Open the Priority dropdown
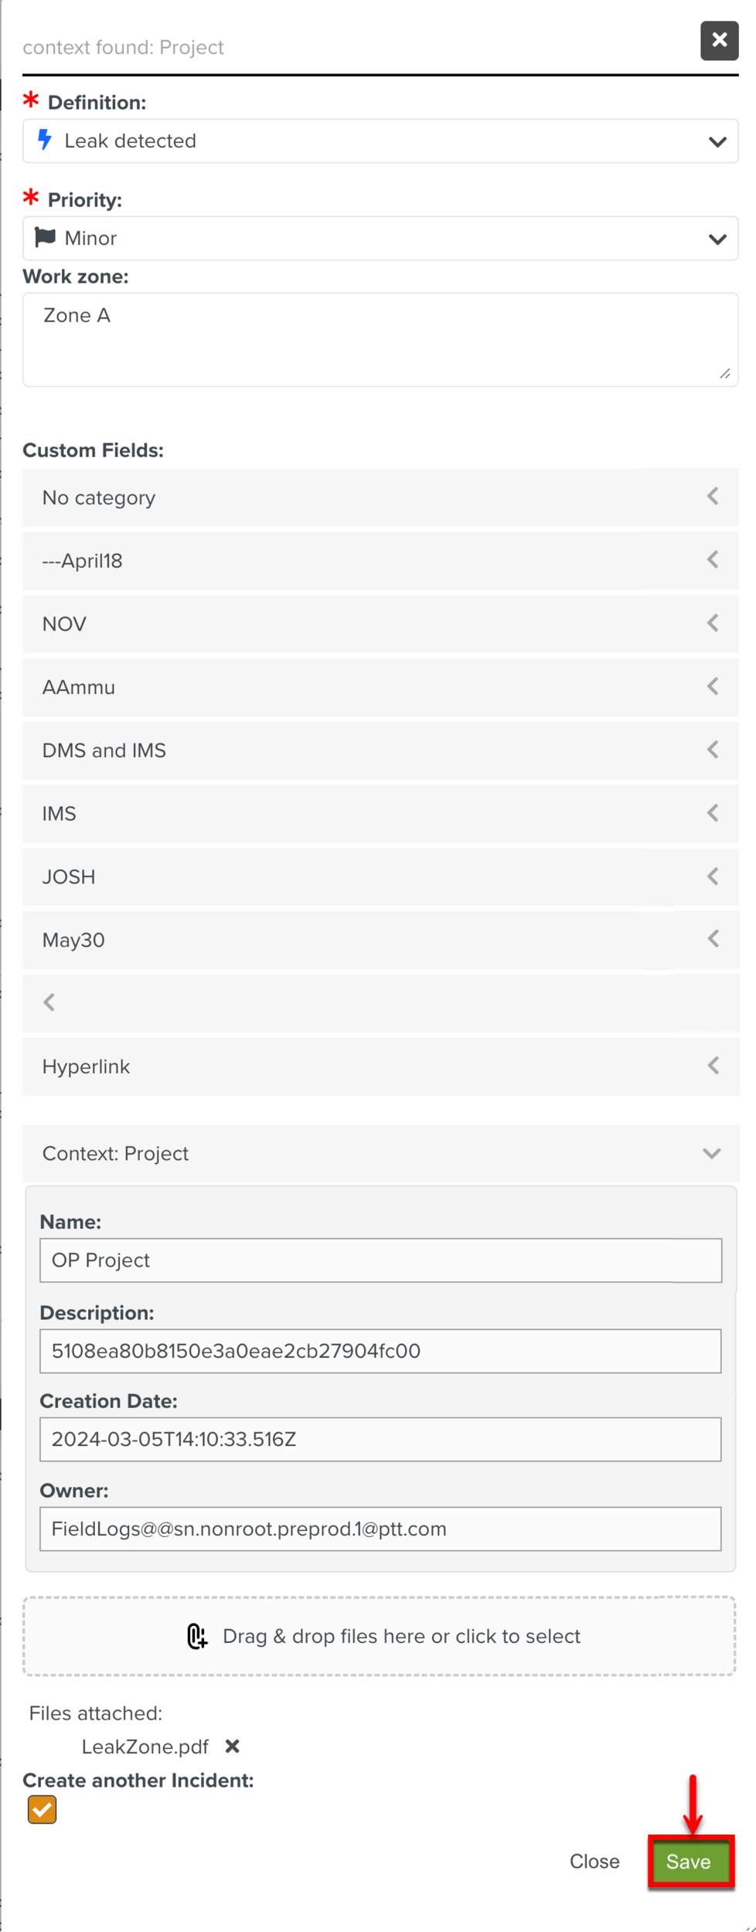The image size is (756, 1932). click(380, 238)
